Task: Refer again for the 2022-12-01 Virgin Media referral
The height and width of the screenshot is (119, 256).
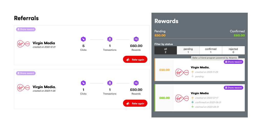Action: click(x=135, y=59)
